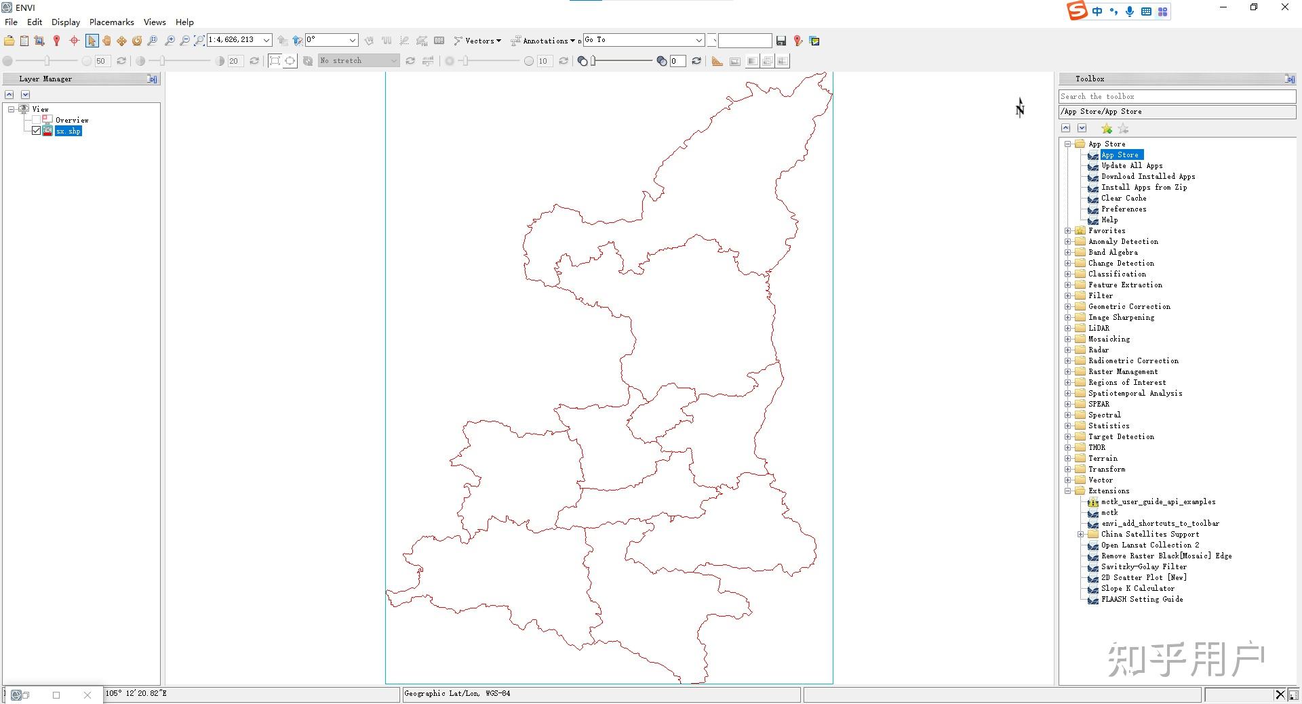1302x704 pixels.
Task: Click the Search the toolbox field
Action: click(x=1177, y=97)
